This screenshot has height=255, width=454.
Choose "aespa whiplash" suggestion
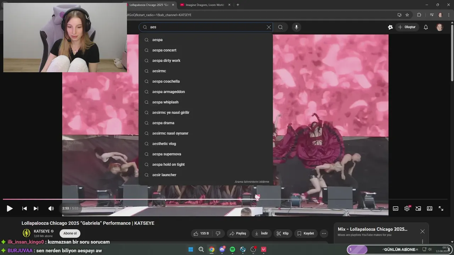206,102
